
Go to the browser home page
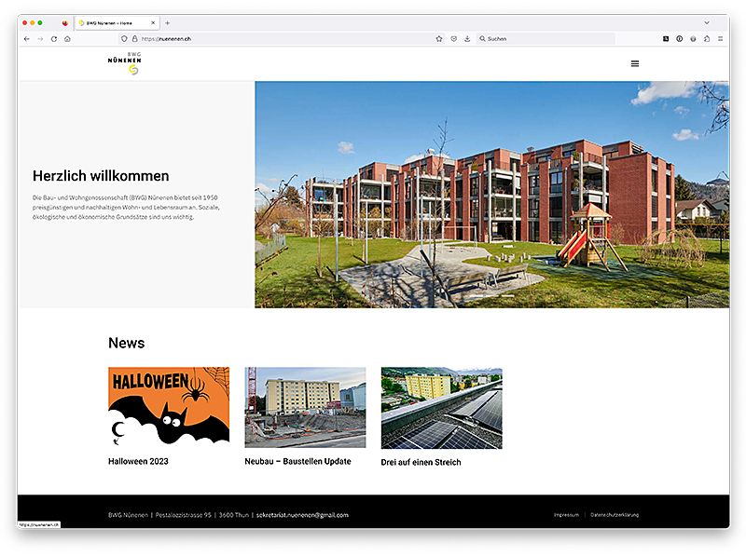pos(68,39)
